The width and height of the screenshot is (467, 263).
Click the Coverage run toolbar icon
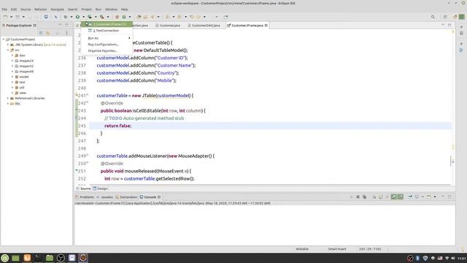pyautogui.click(x=89, y=17)
